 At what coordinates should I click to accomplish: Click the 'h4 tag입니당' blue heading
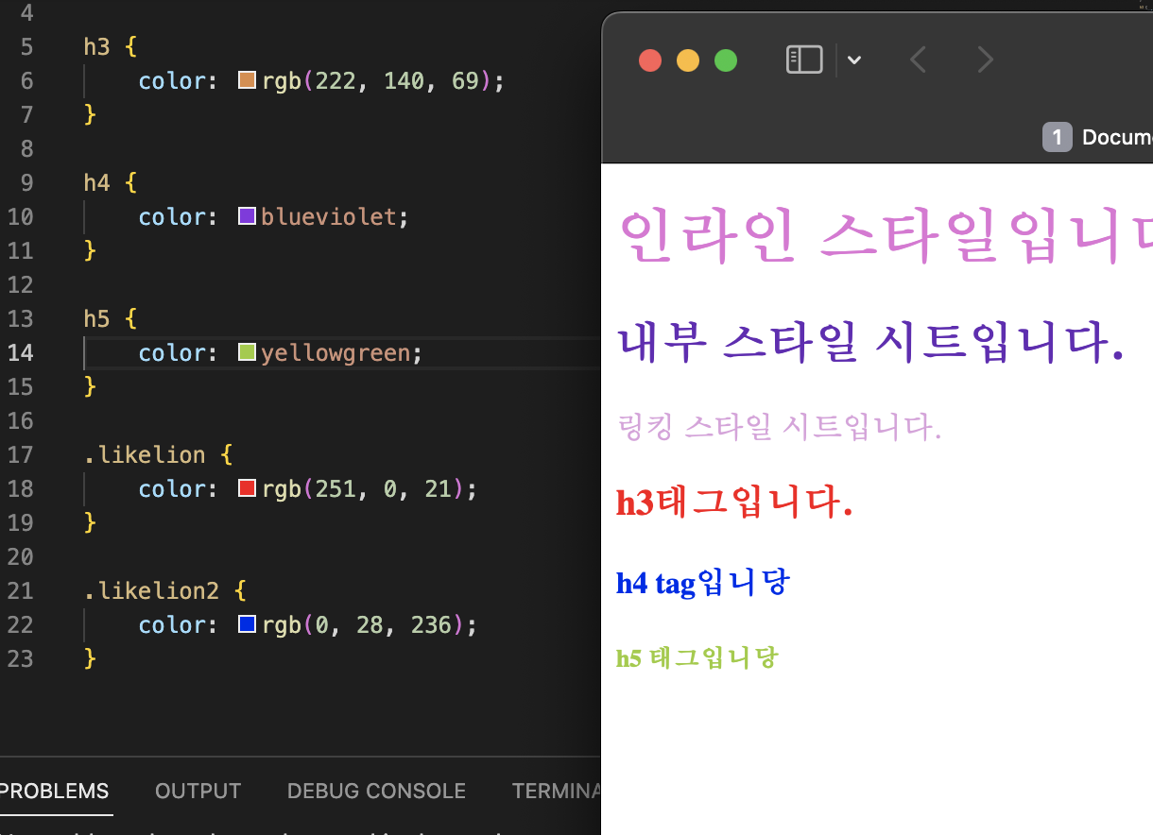click(x=702, y=583)
